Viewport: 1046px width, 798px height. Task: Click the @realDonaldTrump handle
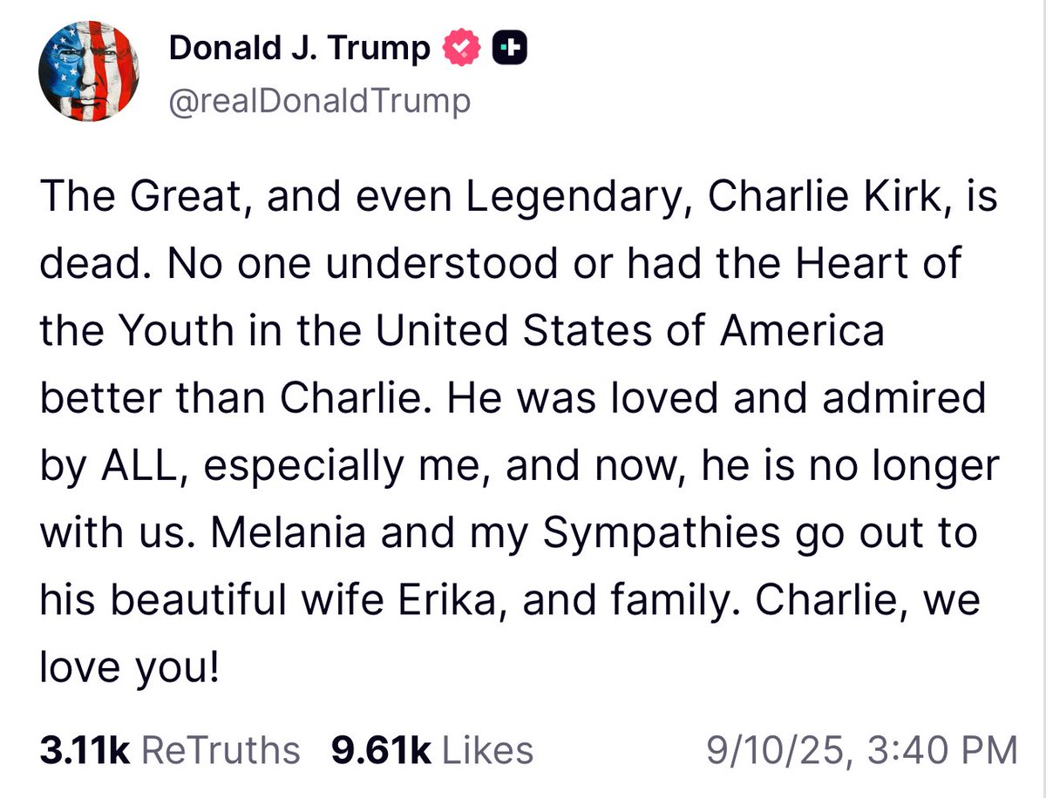(319, 101)
